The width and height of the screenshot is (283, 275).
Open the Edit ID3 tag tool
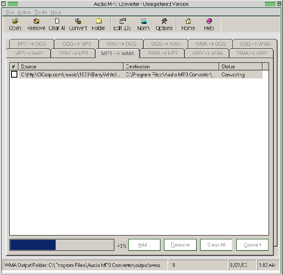click(122, 25)
